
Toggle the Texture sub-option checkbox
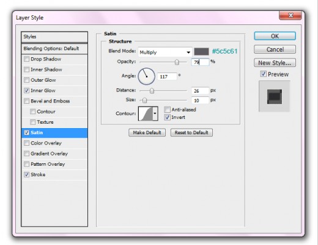[32, 122]
